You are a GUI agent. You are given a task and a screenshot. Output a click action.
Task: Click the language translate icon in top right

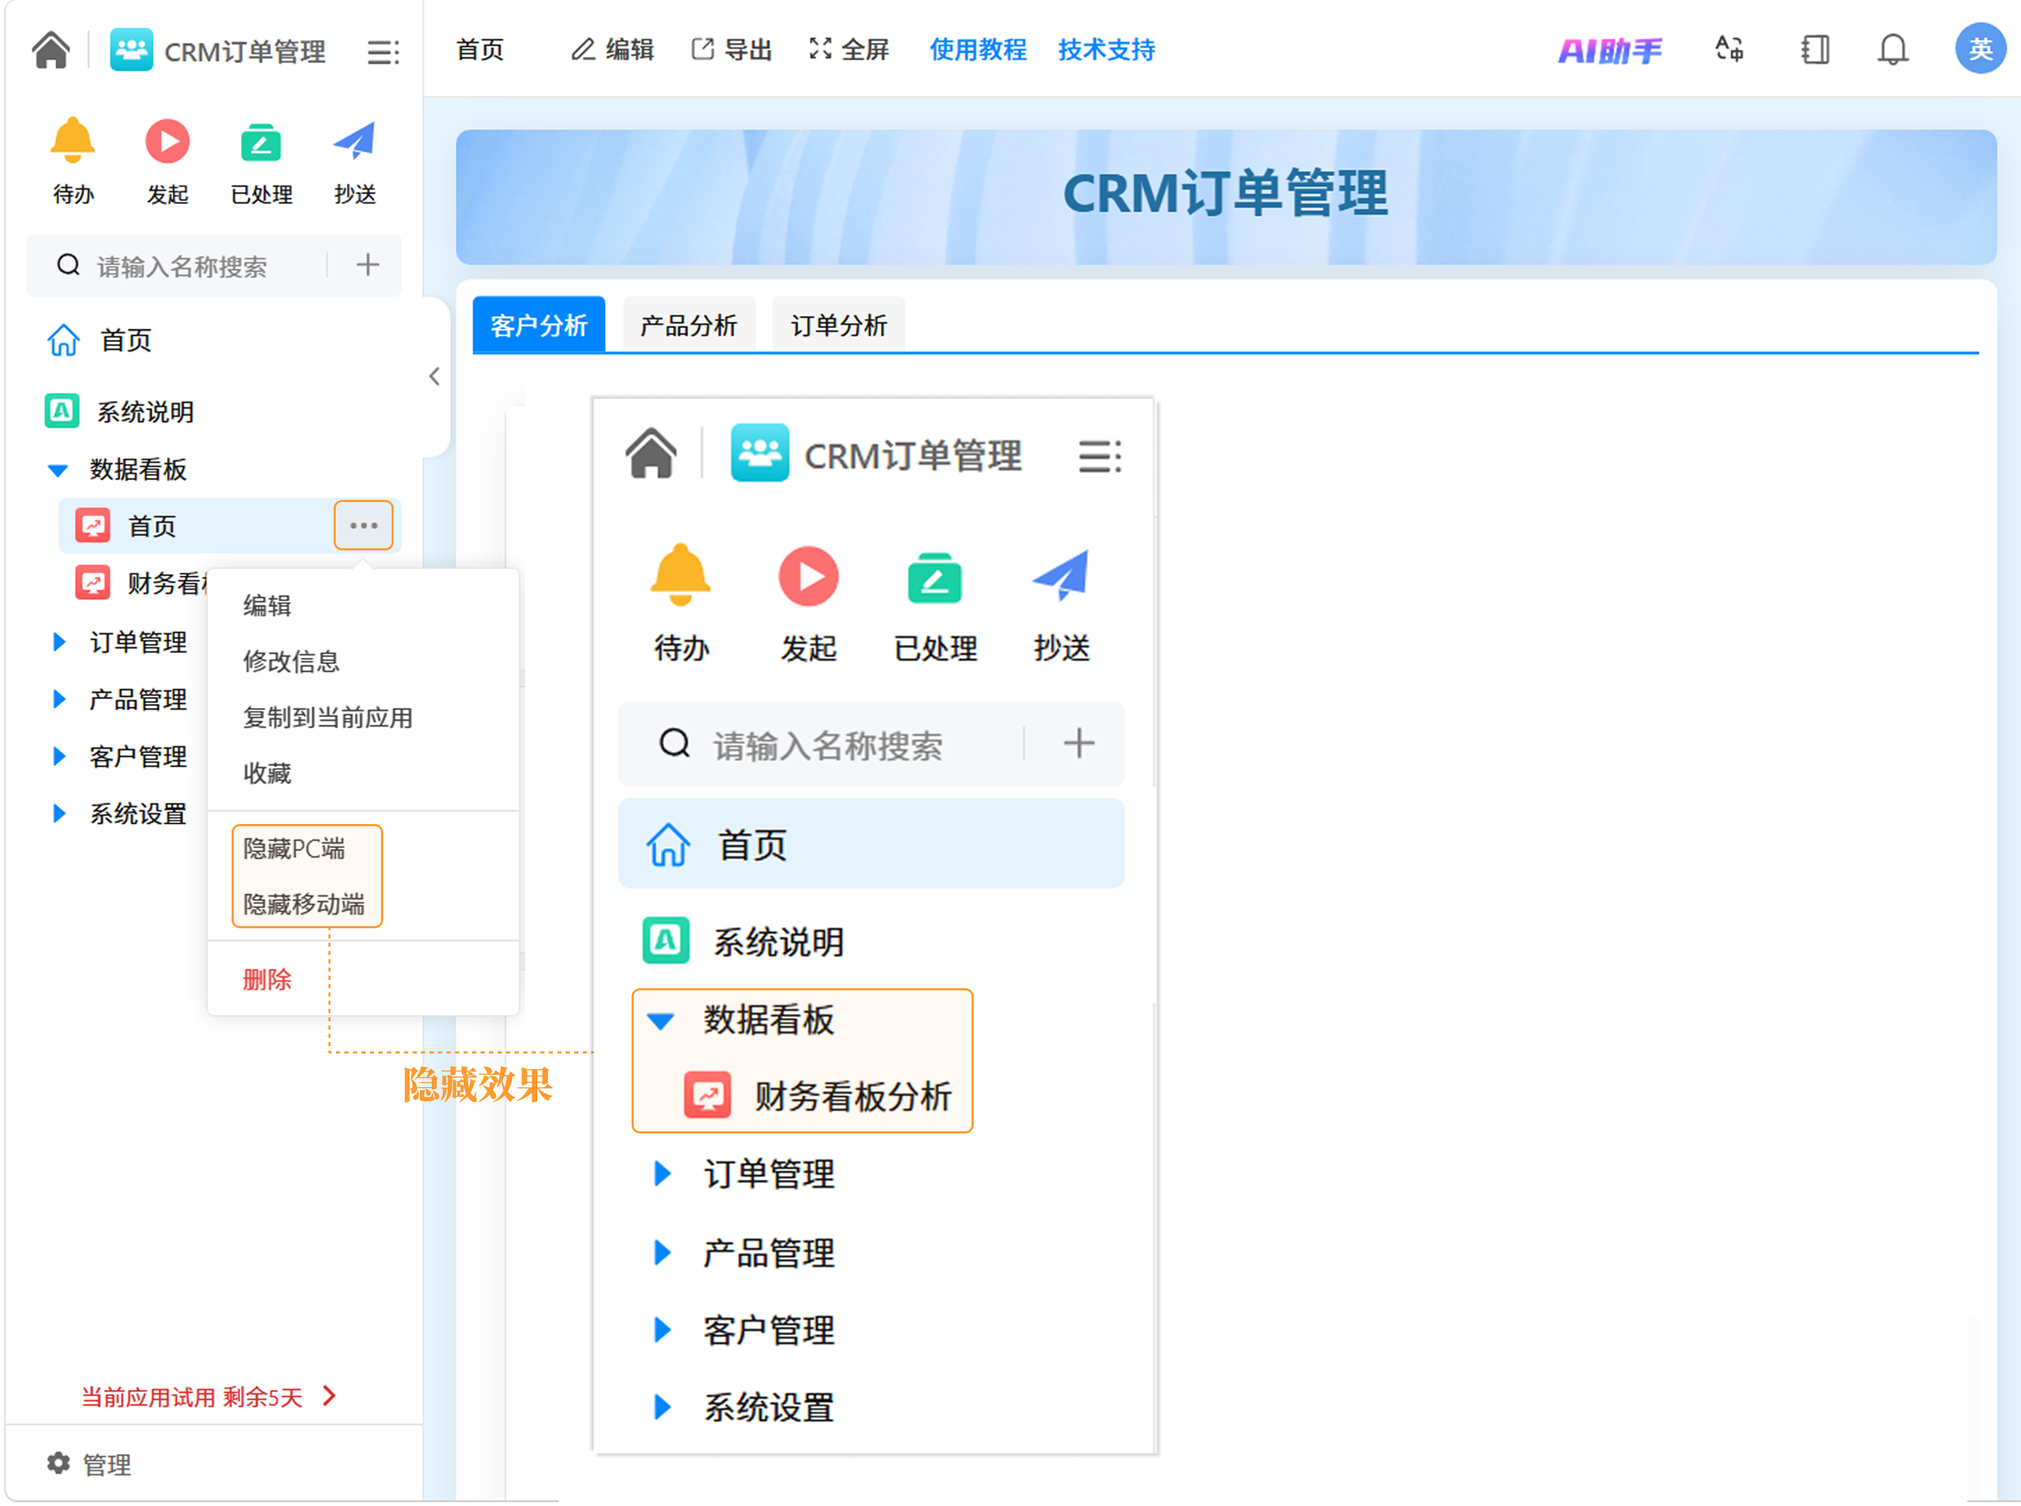(x=1729, y=49)
